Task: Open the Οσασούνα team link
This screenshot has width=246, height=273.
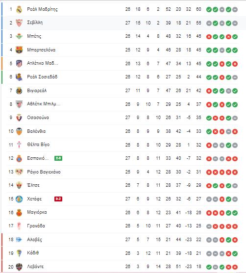Action: (38, 118)
